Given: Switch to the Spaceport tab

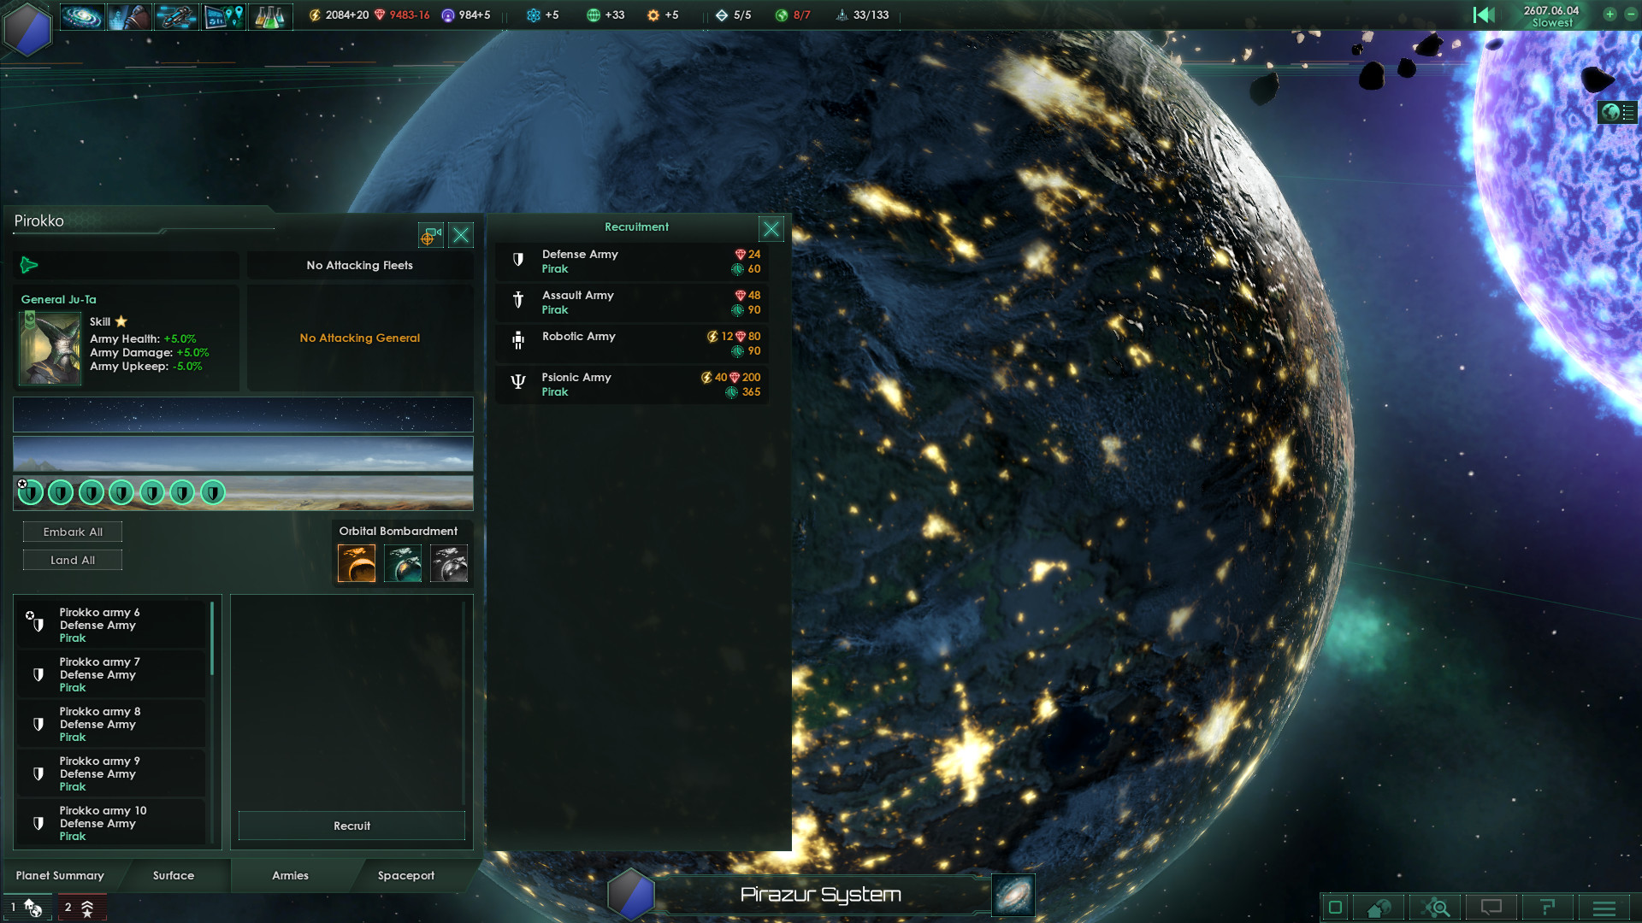Looking at the screenshot, I should point(404,874).
